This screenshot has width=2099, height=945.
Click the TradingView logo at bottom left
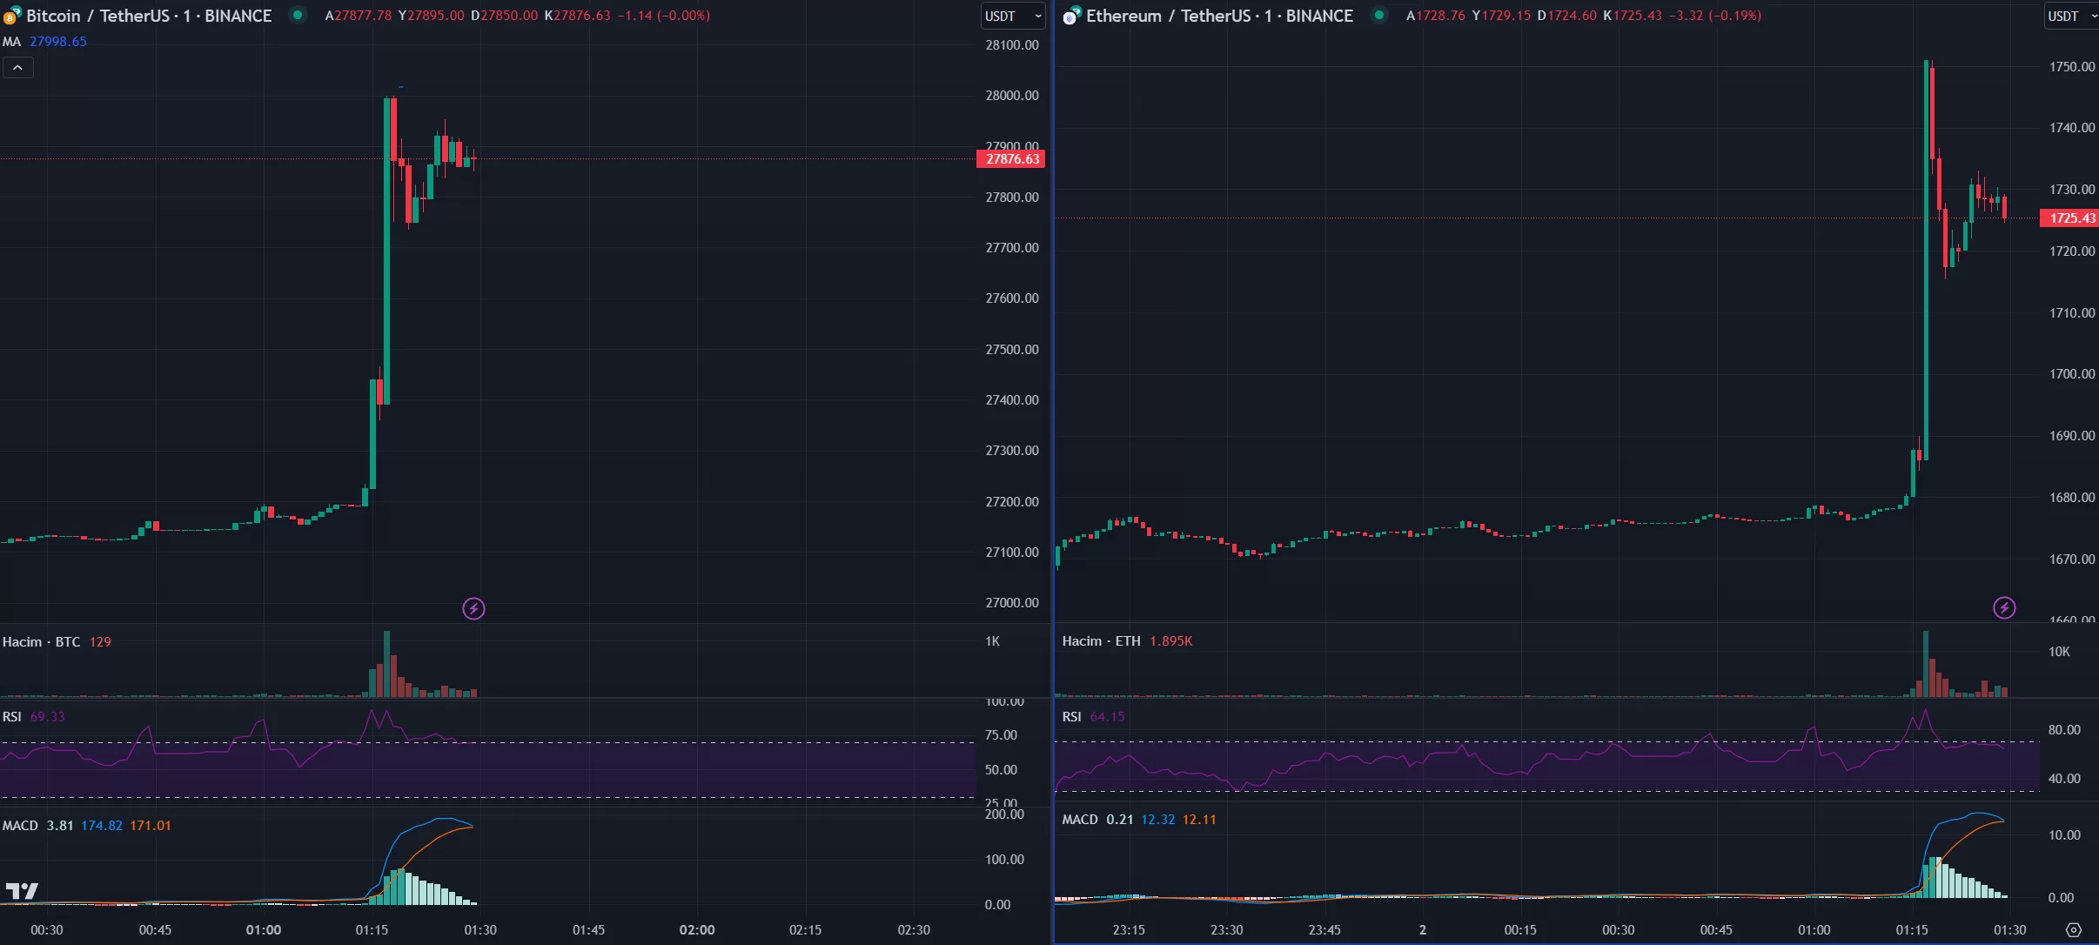[x=22, y=890]
